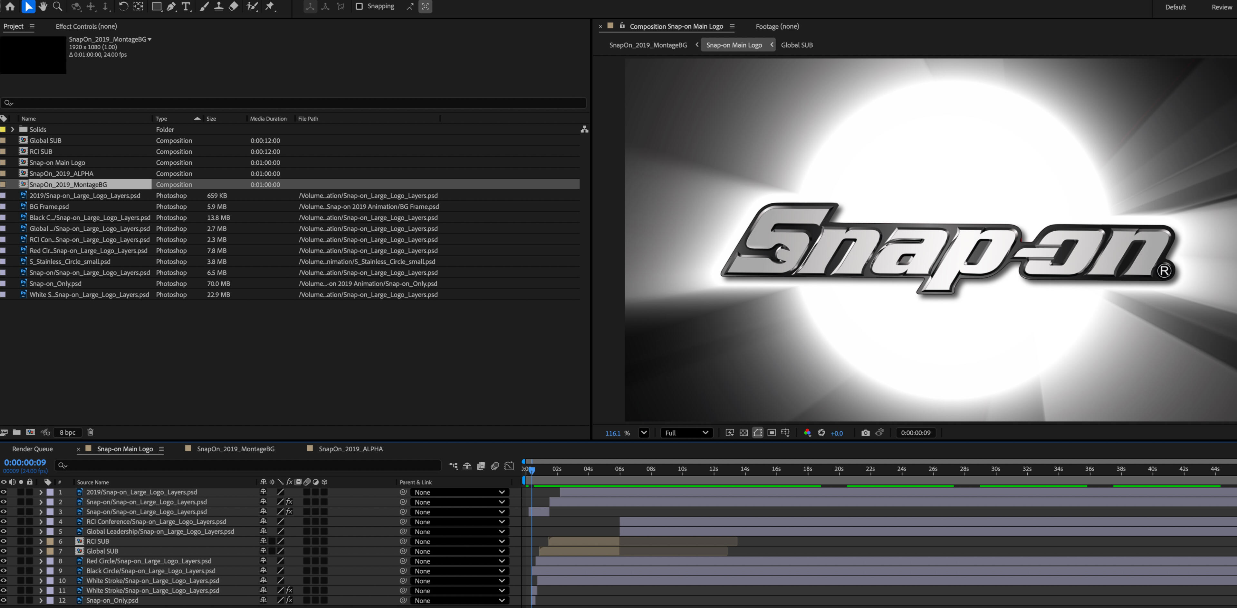
Task: Click Global SUB in composition breadcrumb
Action: click(x=796, y=45)
